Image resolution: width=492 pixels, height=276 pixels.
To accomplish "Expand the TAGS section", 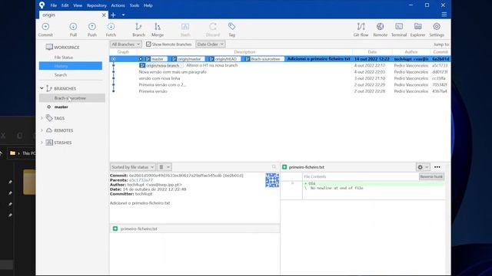I will (42, 118).
